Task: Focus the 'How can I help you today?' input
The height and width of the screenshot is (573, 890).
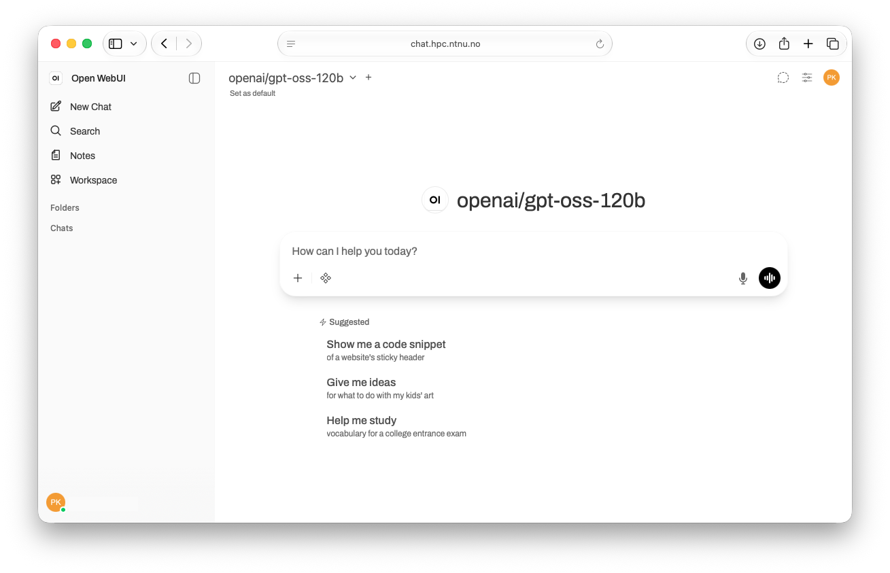Action: [534, 251]
